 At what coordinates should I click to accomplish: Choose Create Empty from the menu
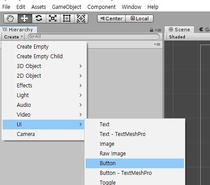click(45, 47)
